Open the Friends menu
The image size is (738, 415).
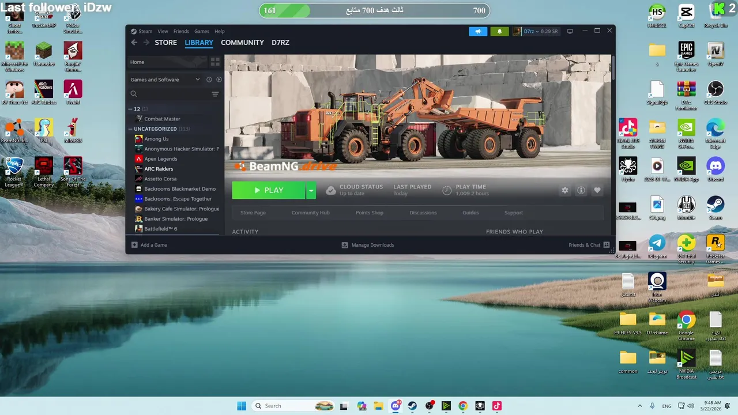point(181,31)
